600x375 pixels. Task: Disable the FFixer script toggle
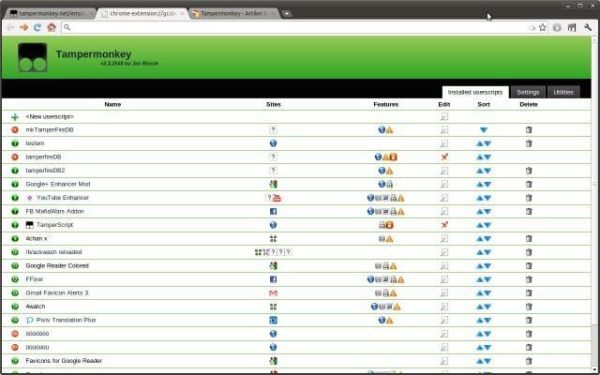coord(15,279)
